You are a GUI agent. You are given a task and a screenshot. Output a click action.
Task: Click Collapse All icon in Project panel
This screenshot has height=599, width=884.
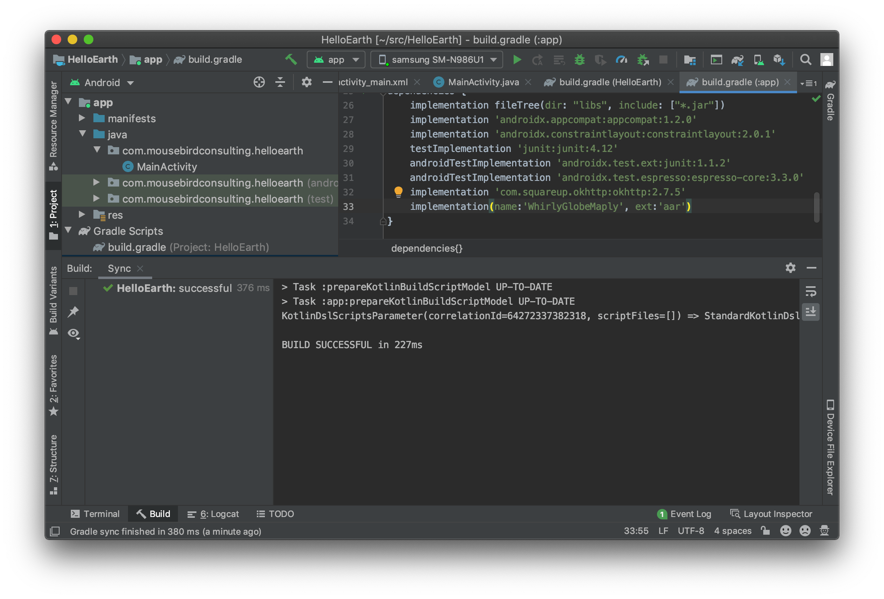(280, 82)
